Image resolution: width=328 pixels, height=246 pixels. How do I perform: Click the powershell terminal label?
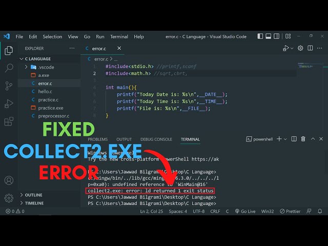tap(260, 139)
